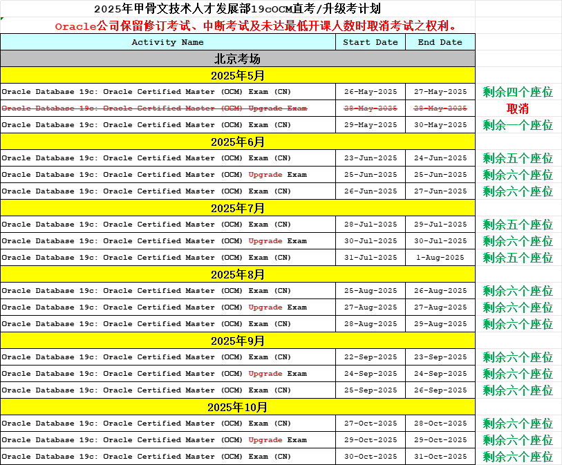Click the 31-Oct-2025 end date cell
The height and width of the screenshot is (465, 562).
pyautogui.click(x=440, y=457)
